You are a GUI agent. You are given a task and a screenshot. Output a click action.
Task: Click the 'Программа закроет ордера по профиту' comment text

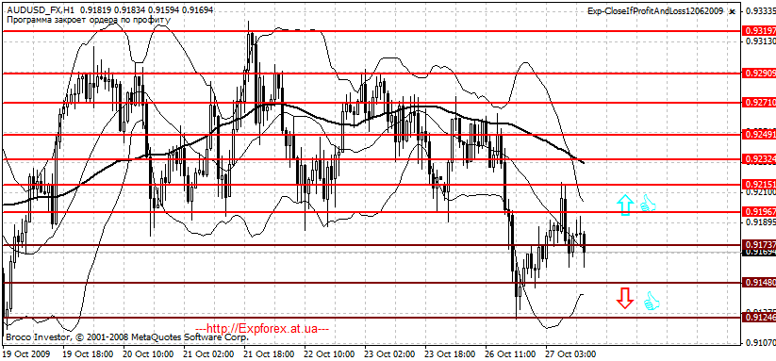click(89, 20)
